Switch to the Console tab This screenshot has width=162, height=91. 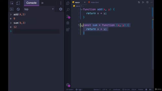[x=31, y=3]
